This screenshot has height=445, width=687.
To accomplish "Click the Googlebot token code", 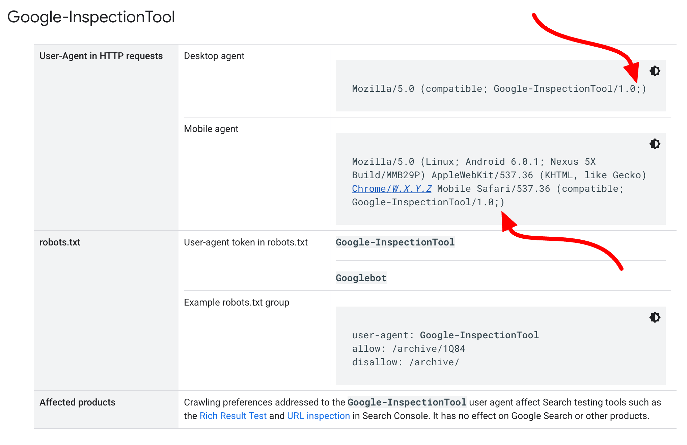I will [361, 278].
